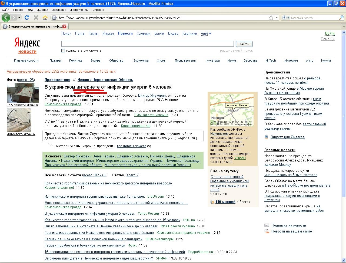
Task: Open the Закладки menu
Action: tap(59, 10)
